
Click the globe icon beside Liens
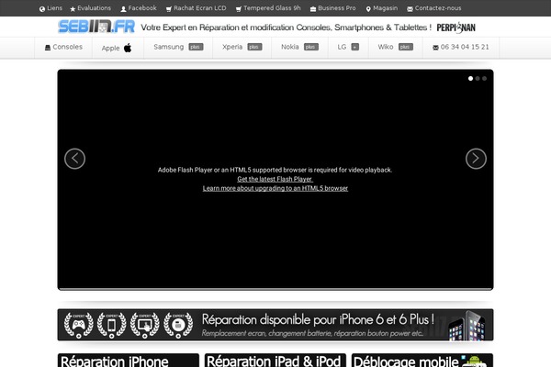pos(42,9)
